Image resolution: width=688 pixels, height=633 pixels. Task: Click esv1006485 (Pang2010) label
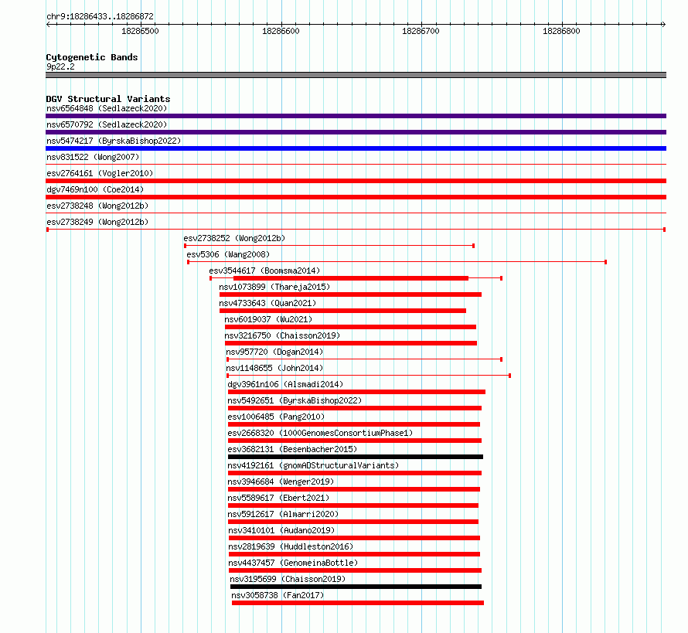coord(276,417)
